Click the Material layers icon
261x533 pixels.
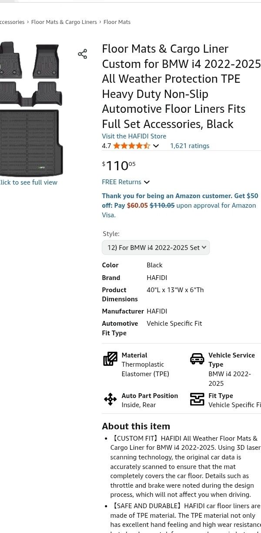point(110,359)
